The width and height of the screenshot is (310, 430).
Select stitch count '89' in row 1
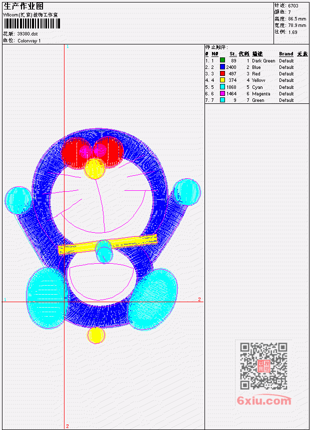[233, 60]
